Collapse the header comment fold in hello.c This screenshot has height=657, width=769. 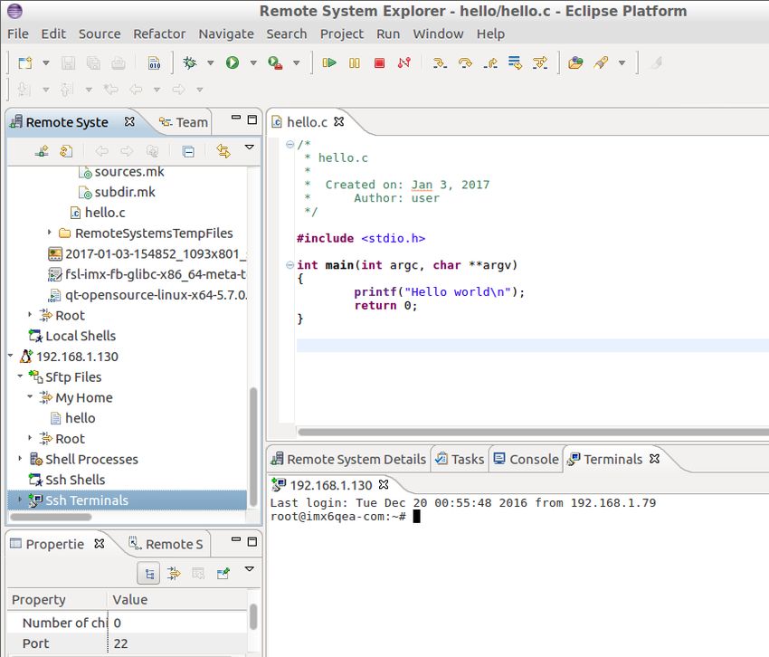point(290,144)
